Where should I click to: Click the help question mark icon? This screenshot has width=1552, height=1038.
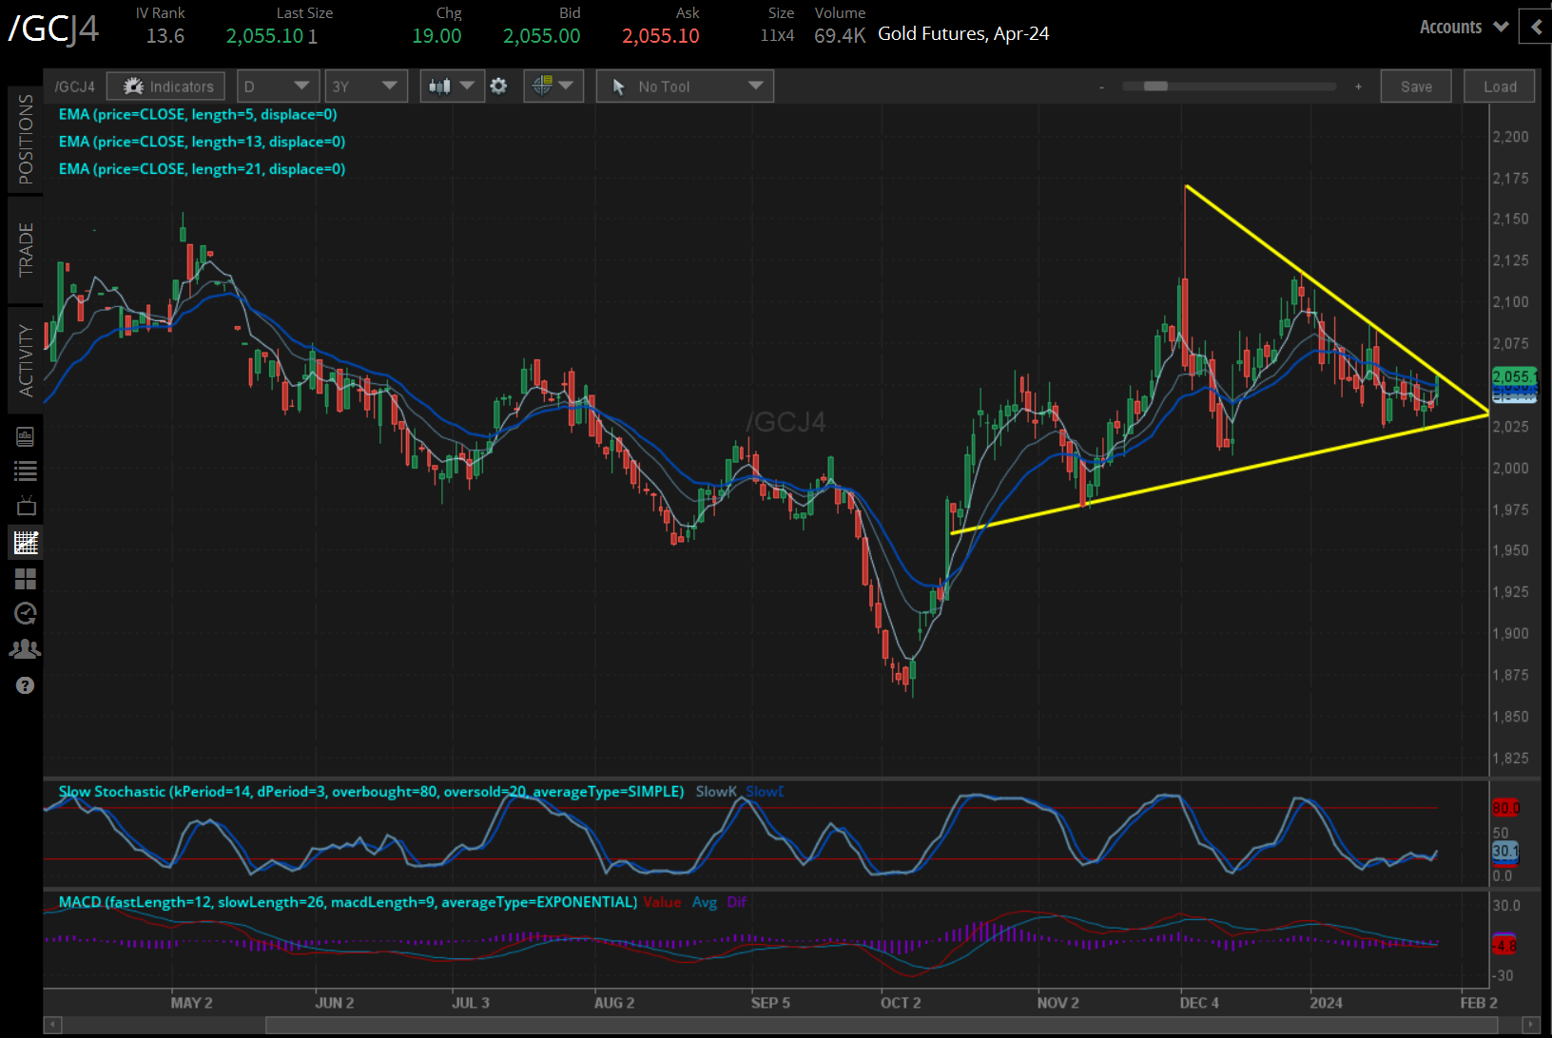click(x=26, y=684)
